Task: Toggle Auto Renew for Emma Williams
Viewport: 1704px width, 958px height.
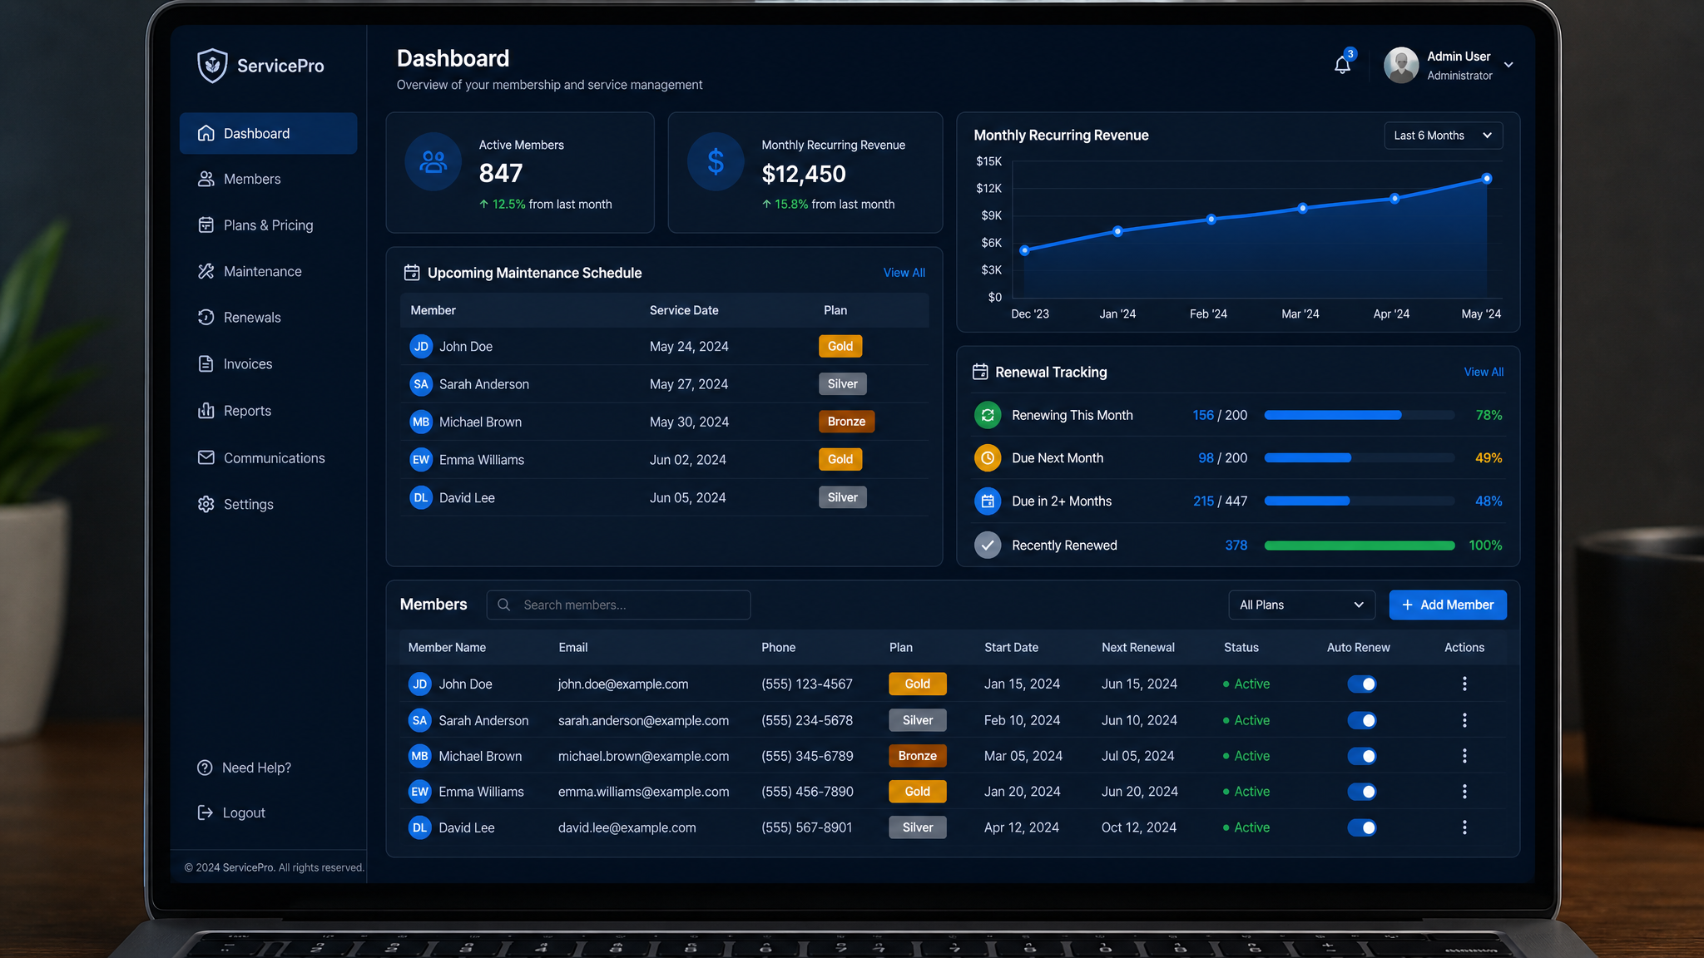Action: (1362, 792)
